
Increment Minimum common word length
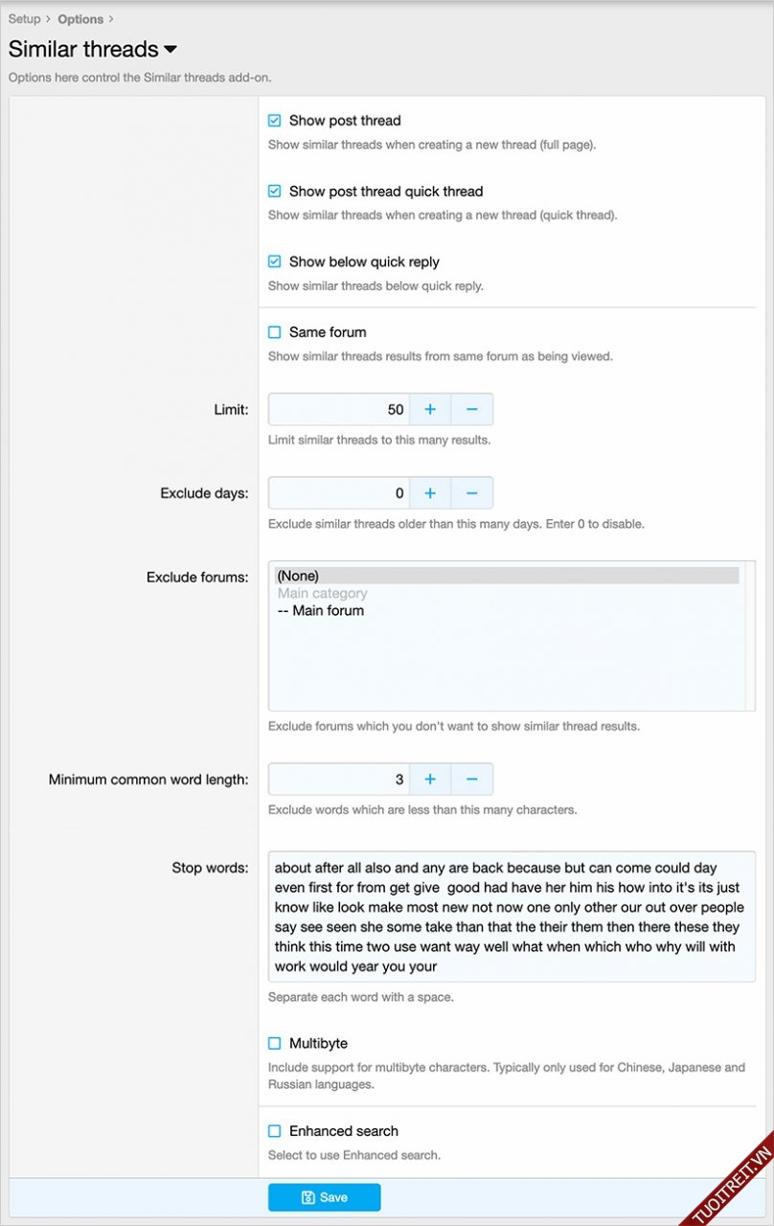430,779
